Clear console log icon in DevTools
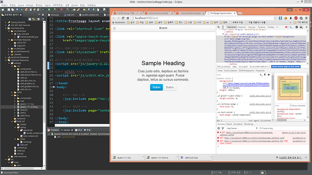This screenshot has width=312, height=175. [219, 128]
